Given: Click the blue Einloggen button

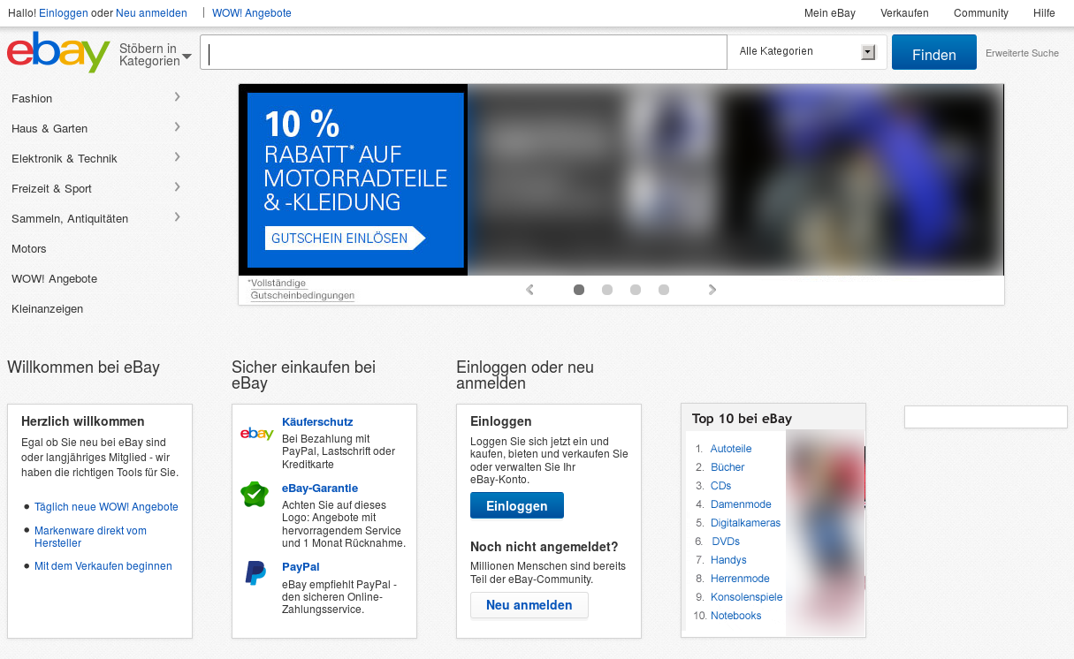Looking at the screenshot, I should tap(516, 505).
